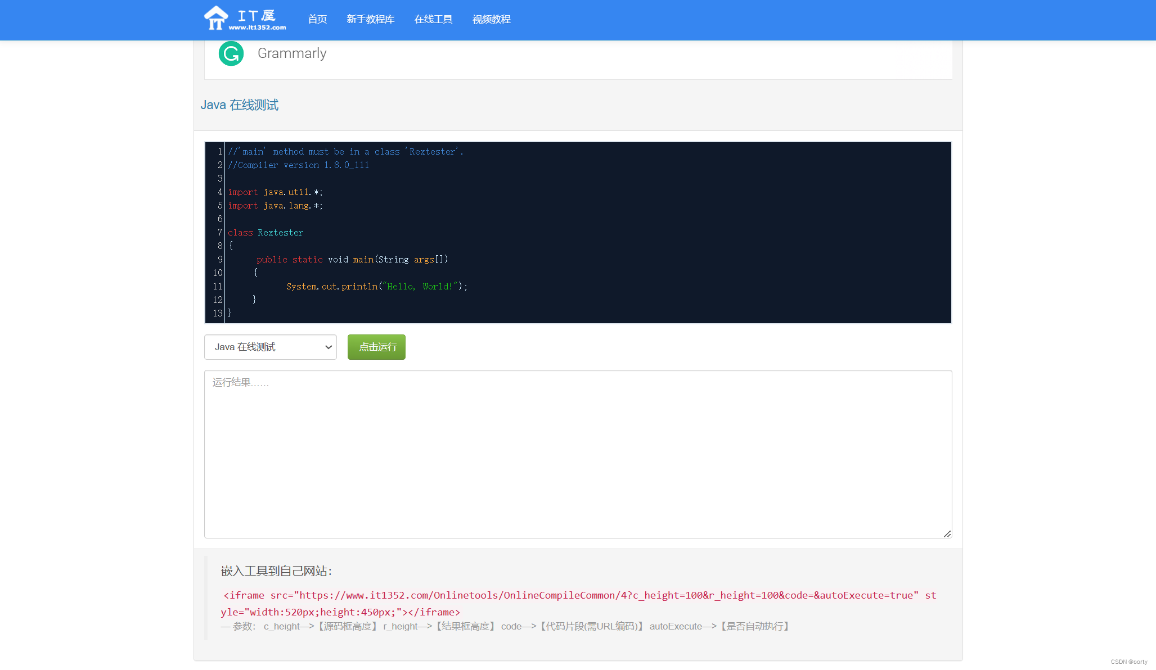The width and height of the screenshot is (1156, 670).
Task: Click the 'import java.lang.*;' line
Action: pos(276,206)
